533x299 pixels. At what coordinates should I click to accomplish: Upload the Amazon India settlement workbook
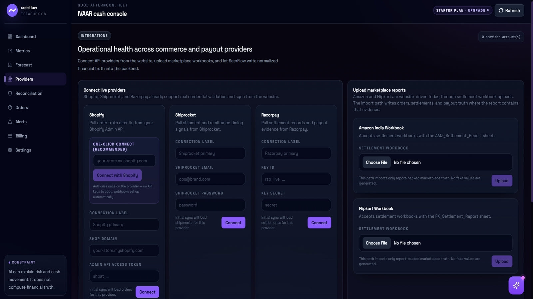point(502,181)
